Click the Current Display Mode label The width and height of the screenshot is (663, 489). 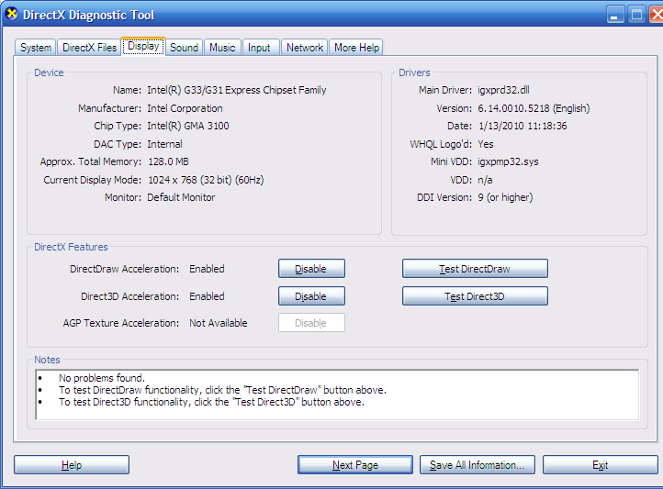click(x=92, y=180)
